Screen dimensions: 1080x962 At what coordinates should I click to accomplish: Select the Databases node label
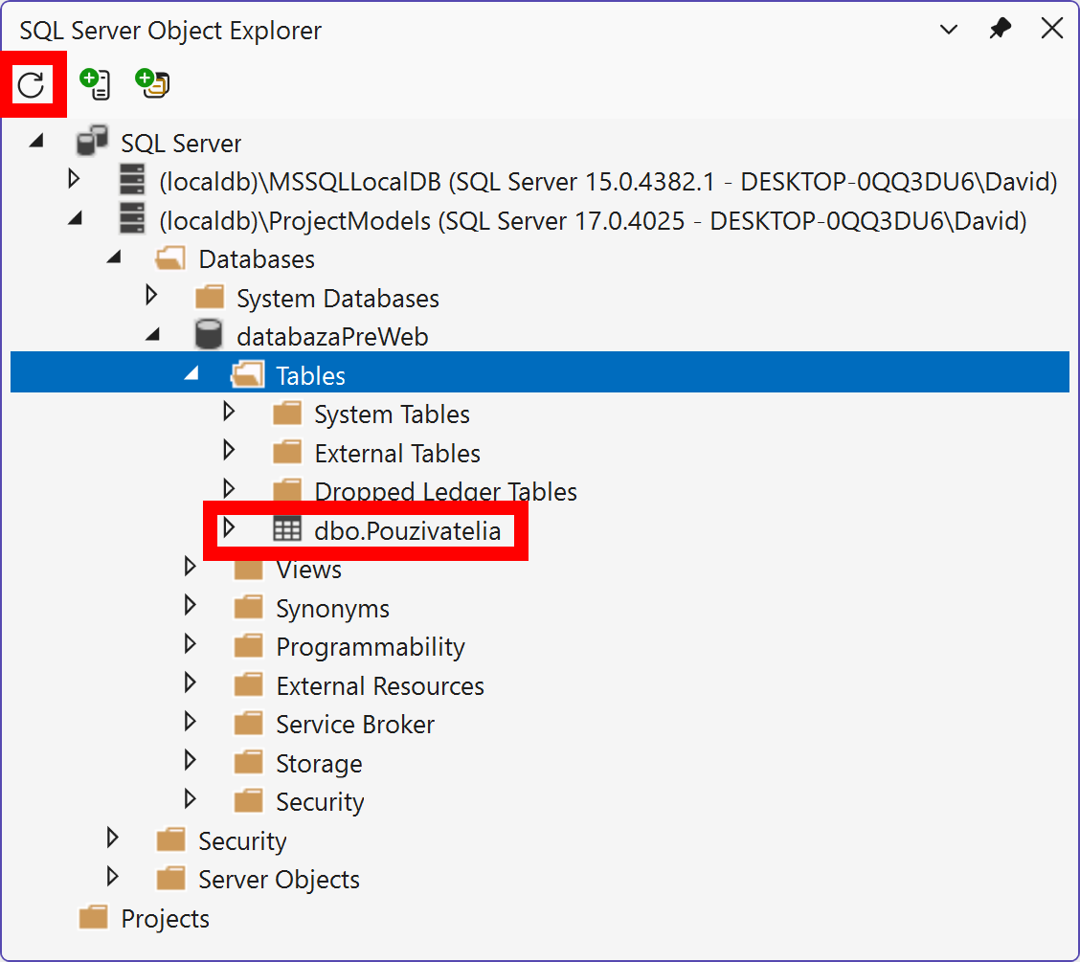click(x=257, y=258)
